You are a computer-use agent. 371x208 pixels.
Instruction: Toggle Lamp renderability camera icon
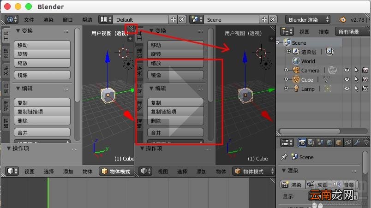pyautogui.click(x=365, y=89)
